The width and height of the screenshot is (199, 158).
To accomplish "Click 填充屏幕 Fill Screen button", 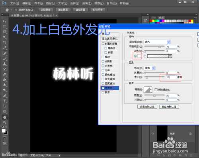I will [x=80, y=10].
